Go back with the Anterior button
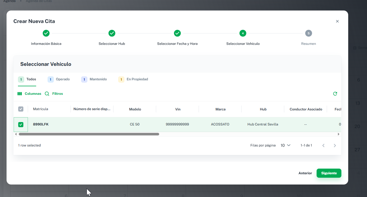Screen dimensions: 367x197 pyautogui.click(x=305, y=173)
